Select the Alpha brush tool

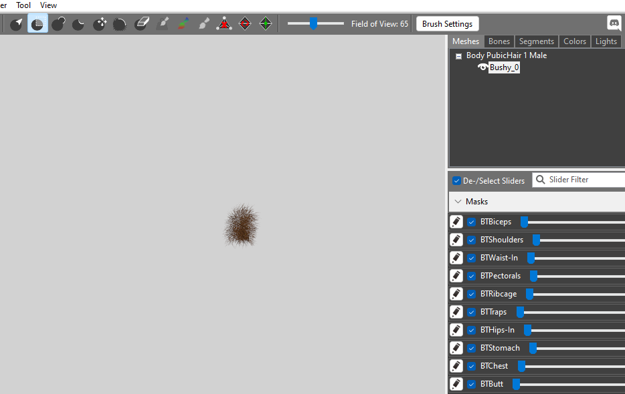204,24
